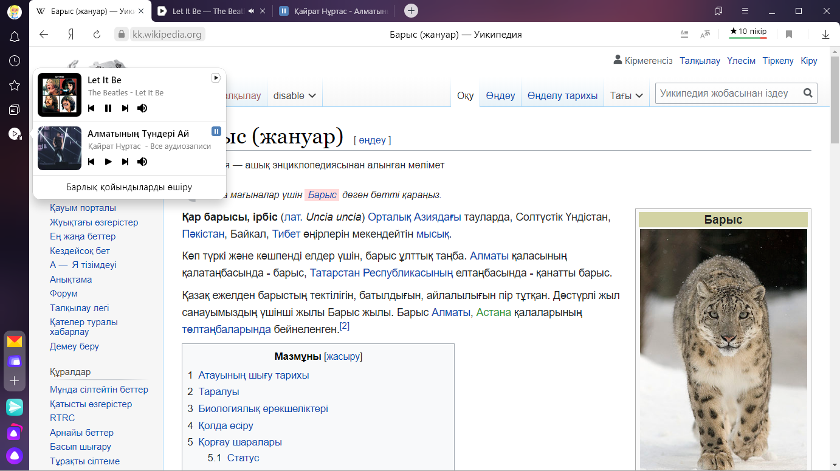The height and width of the screenshot is (471, 840).
Task: Skip to next track for Алматының Түндері Ай
Action: coord(125,162)
